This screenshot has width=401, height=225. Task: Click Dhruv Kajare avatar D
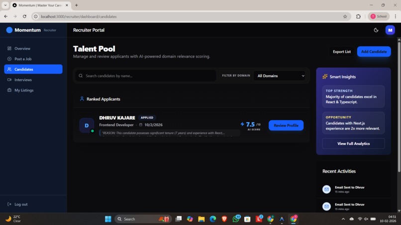pos(87,125)
